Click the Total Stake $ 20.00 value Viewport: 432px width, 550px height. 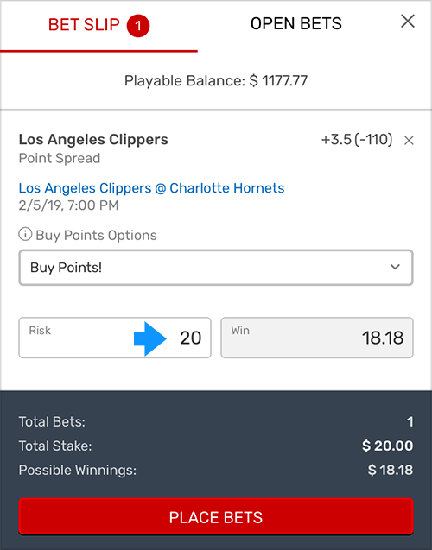point(387,446)
